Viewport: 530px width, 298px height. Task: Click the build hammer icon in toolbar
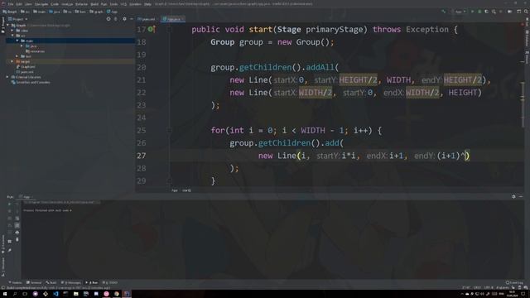(444, 12)
